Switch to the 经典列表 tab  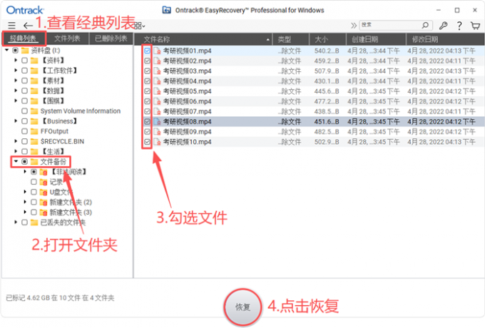click(x=24, y=39)
